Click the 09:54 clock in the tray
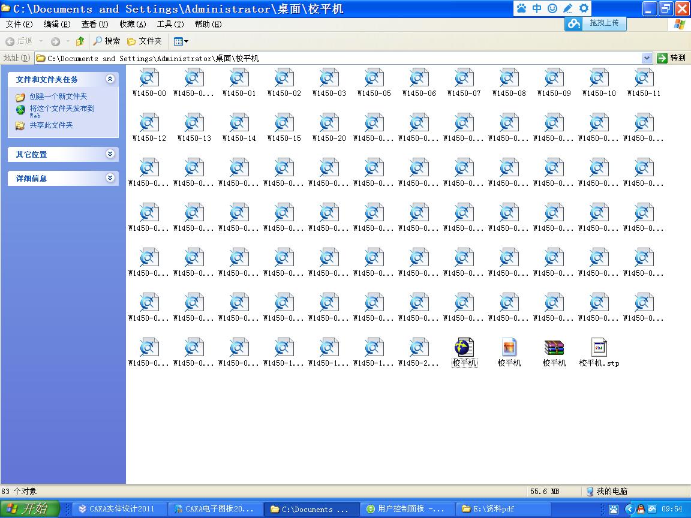691x518 pixels. [x=672, y=509]
